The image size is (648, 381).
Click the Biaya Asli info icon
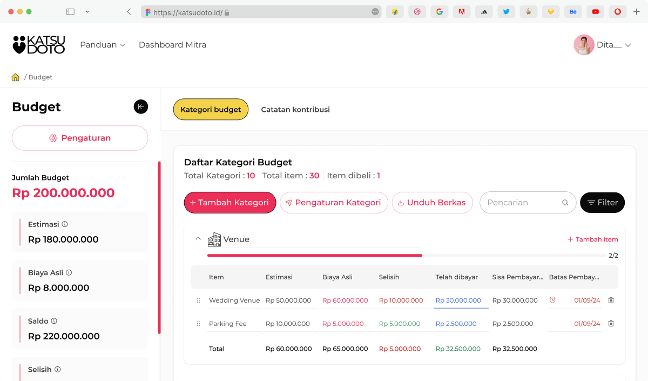[x=69, y=273]
